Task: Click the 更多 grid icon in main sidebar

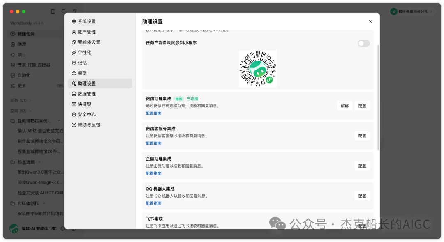Action: click(x=13, y=86)
